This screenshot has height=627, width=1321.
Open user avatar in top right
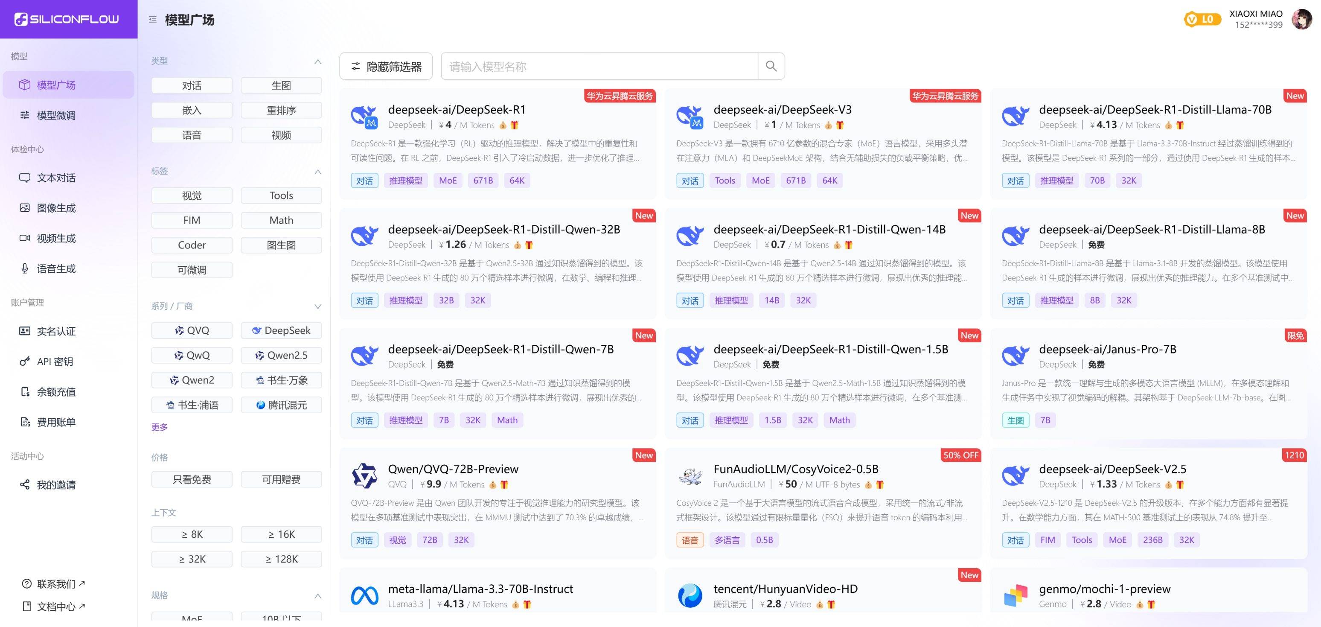[x=1301, y=20]
